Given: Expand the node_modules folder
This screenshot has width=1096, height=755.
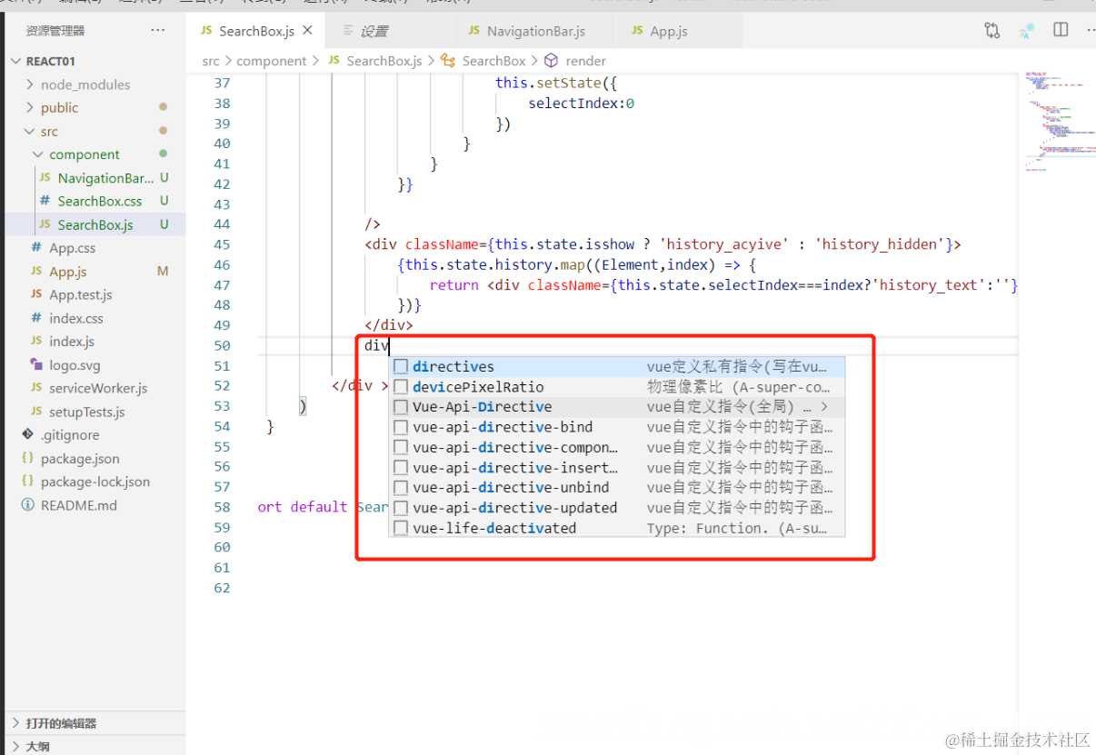Looking at the screenshot, I should [x=30, y=84].
